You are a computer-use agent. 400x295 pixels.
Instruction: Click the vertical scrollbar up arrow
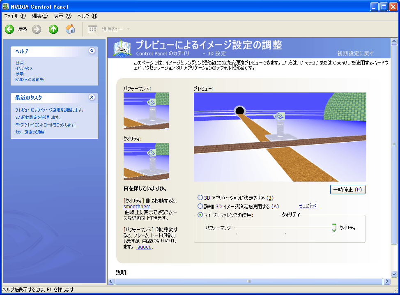(394, 41)
